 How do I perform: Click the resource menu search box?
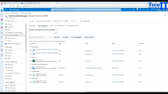[x=14, y=21]
